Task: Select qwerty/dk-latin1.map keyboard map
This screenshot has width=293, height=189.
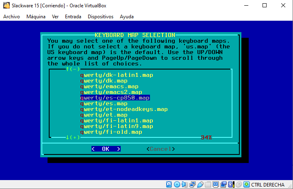Action: coord(117,75)
